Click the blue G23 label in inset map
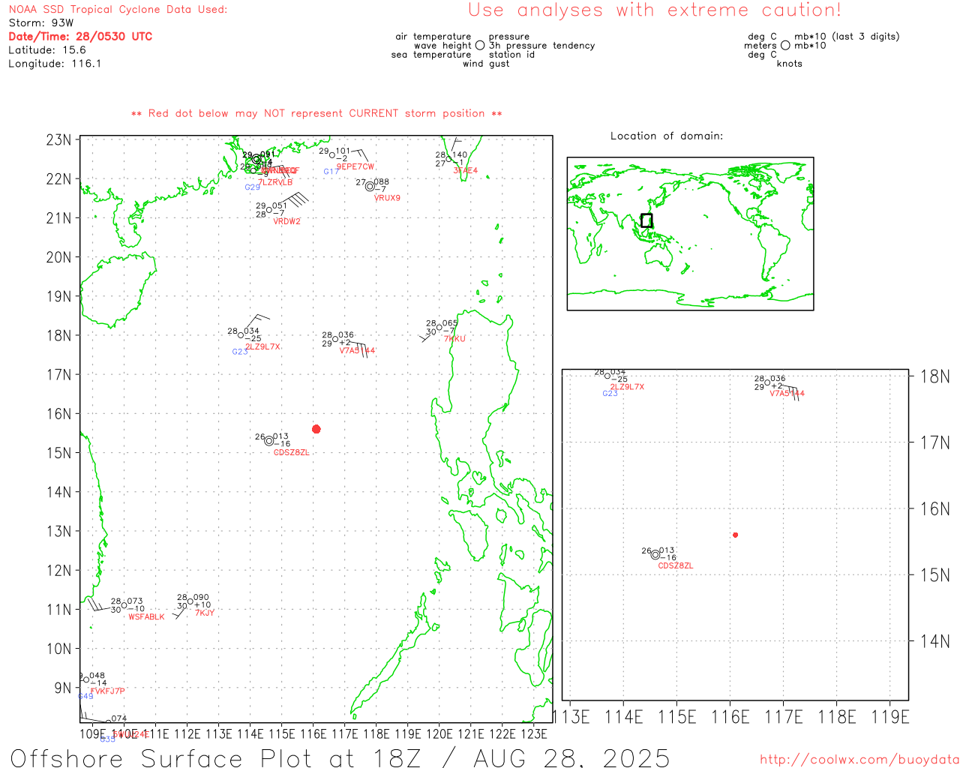The height and width of the screenshot is (768, 960). tap(610, 393)
